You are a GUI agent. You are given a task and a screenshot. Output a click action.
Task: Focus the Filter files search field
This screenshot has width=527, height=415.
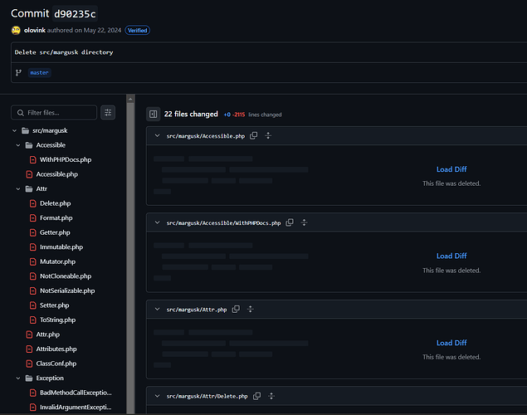pos(60,112)
